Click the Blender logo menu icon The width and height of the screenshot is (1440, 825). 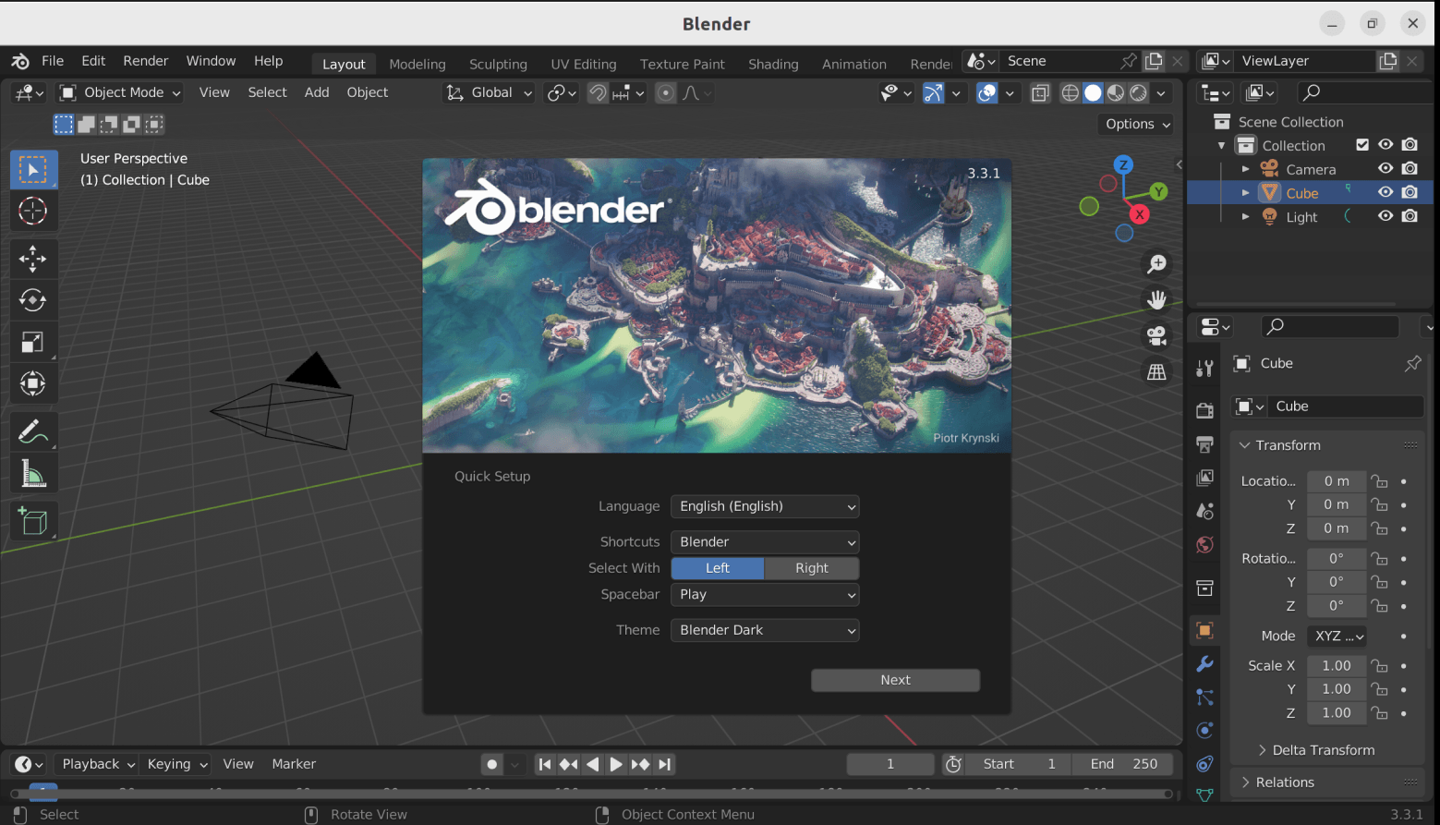click(20, 61)
